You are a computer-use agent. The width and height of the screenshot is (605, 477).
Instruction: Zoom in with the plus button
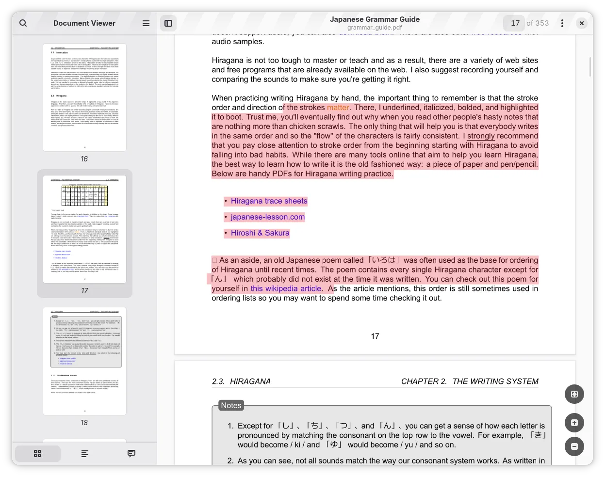coord(574,423)
